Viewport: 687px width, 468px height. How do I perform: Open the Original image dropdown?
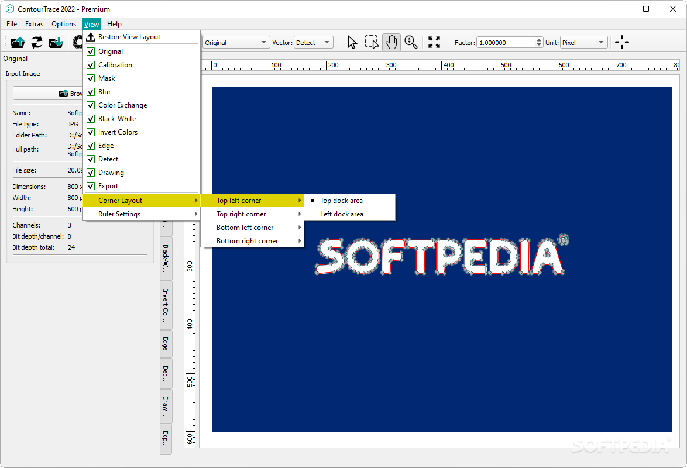click(236, 43)
